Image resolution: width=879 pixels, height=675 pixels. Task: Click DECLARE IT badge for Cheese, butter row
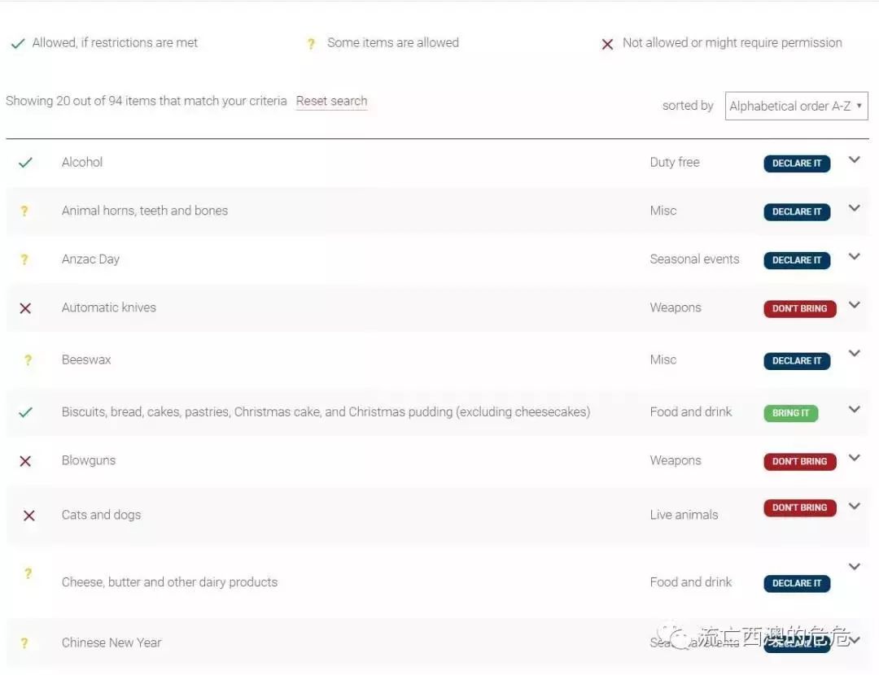coord(797,583)
